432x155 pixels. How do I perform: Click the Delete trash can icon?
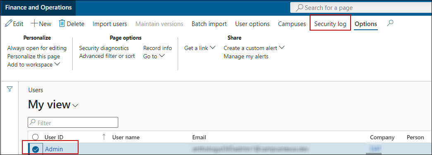pos(62,24)
